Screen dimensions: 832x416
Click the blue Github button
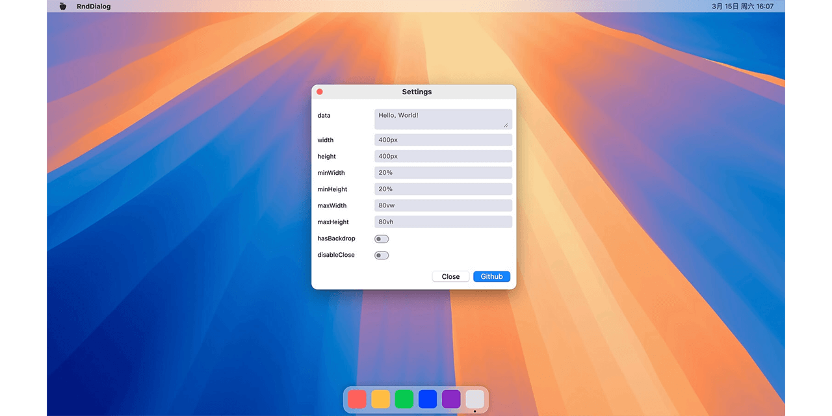[x=491, y=277]
